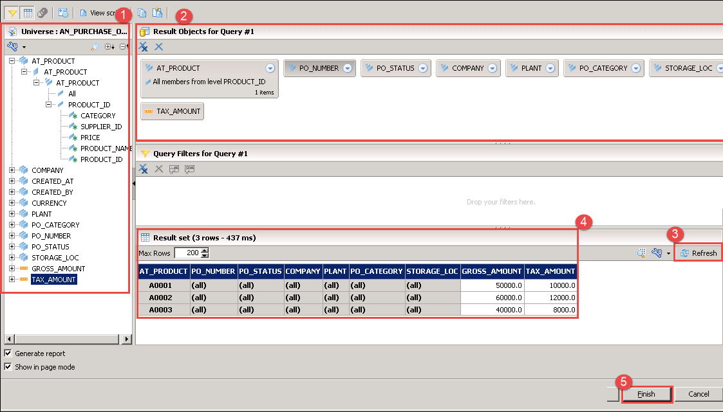The height and width of the screenshot is (412, 723).
Task: Toggle the data preview table icon
Action: click(x=28, y=13)
